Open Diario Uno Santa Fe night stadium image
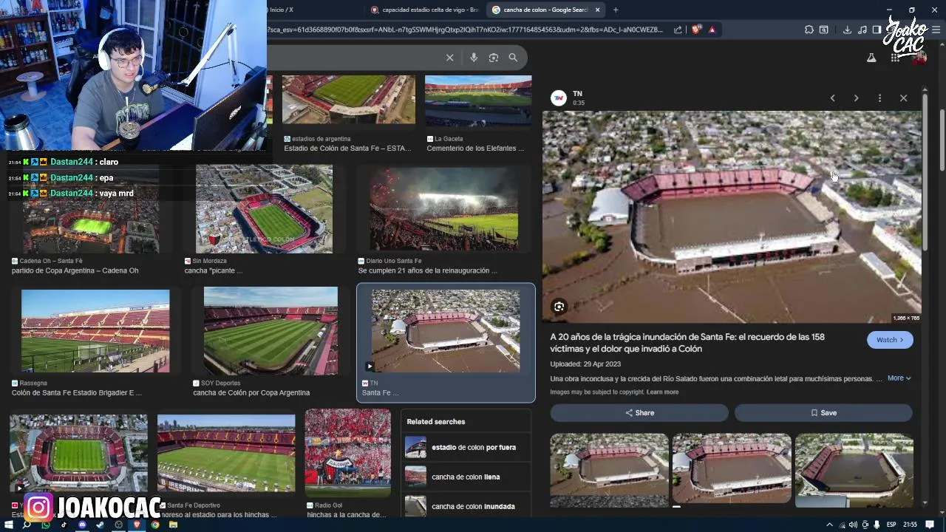This screenshot has height=532, width=946. pos(443,209)
